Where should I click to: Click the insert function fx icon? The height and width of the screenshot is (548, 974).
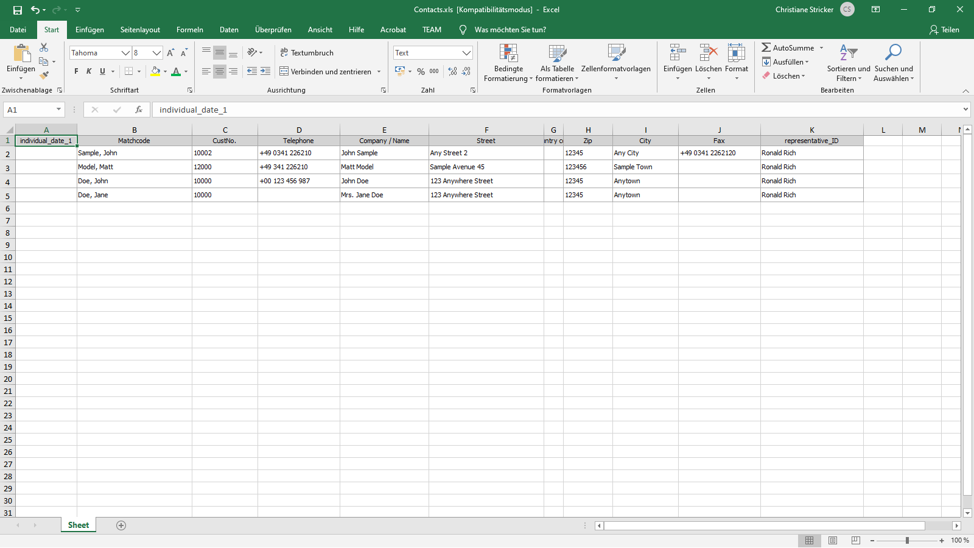click(x=139, y=110)
